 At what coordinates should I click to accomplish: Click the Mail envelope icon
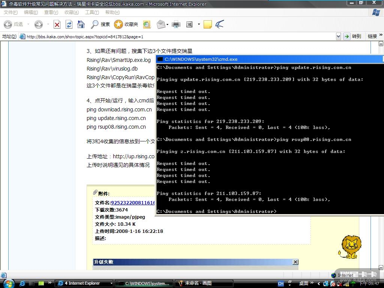[160, 24]
